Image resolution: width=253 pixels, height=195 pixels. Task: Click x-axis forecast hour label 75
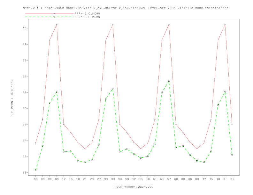click(x=211, y=179)
